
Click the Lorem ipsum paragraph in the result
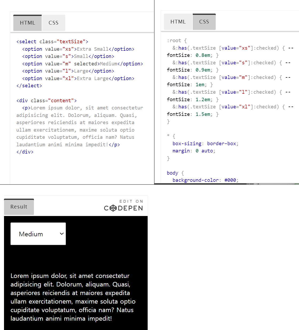73,297
